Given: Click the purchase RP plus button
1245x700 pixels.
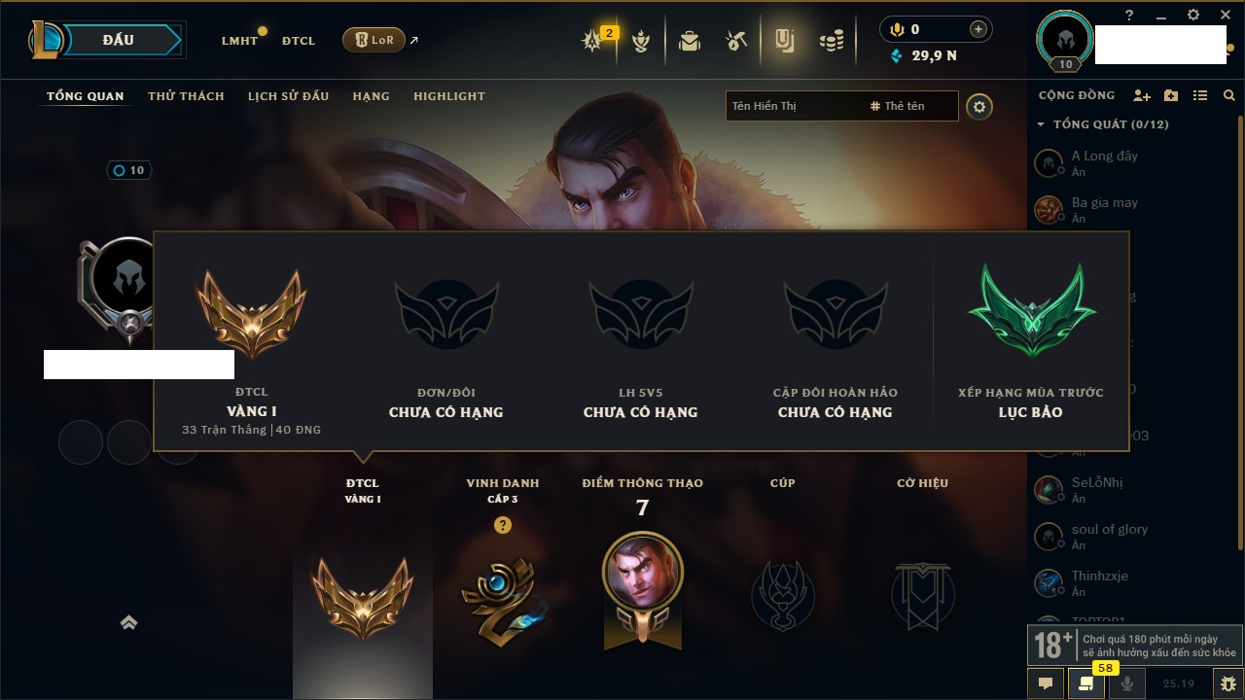Looking at the screenshot, I should [978, 29].
